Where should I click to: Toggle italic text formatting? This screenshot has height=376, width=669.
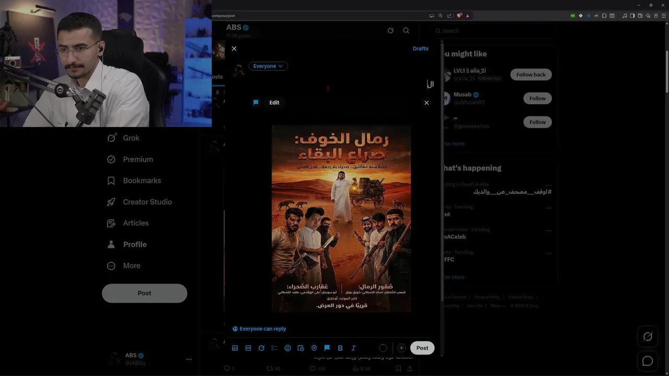point(353,348)
